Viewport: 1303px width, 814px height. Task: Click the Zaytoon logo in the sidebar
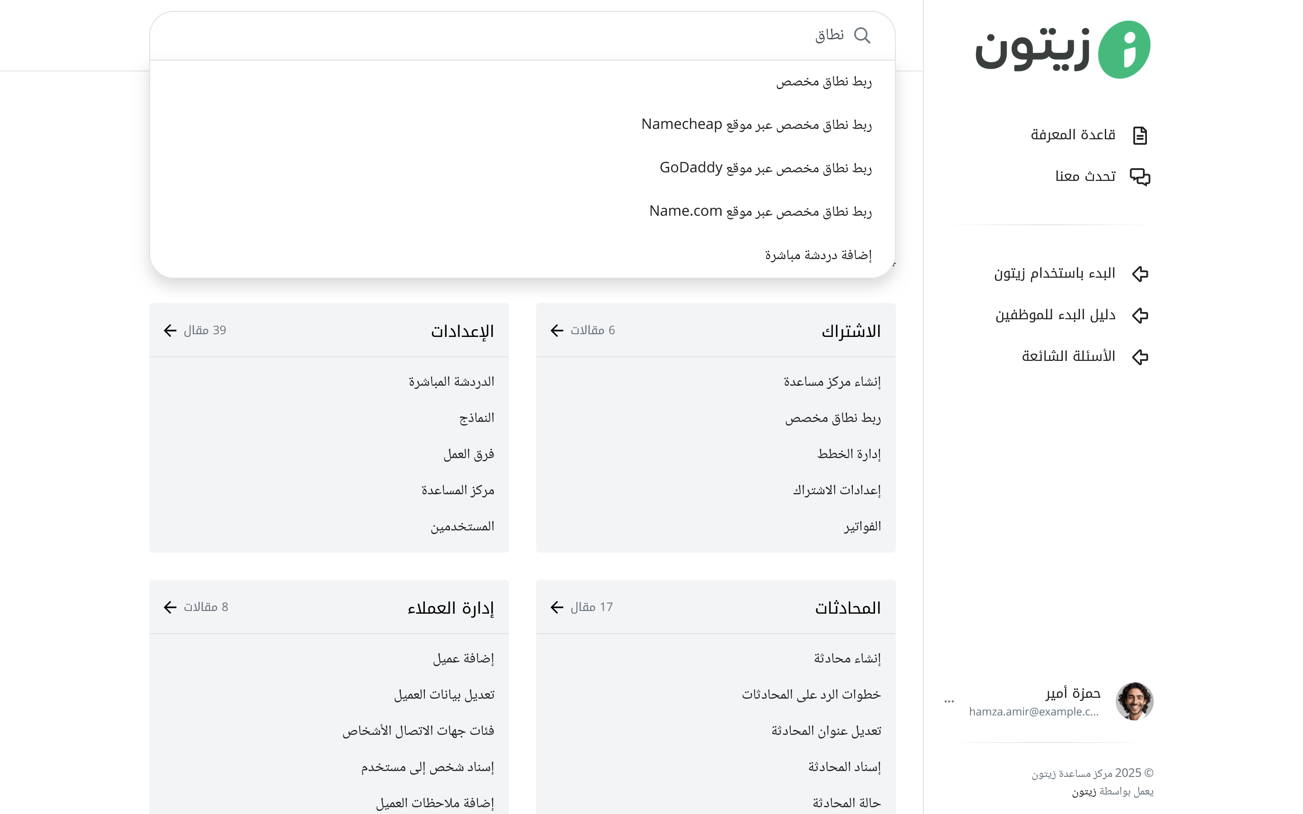point(1062,50)
